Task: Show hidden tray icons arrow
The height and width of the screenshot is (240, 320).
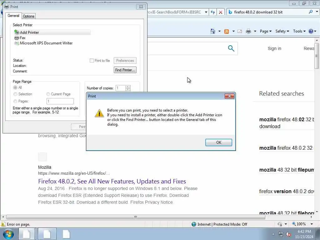Action: coord(273,234)
